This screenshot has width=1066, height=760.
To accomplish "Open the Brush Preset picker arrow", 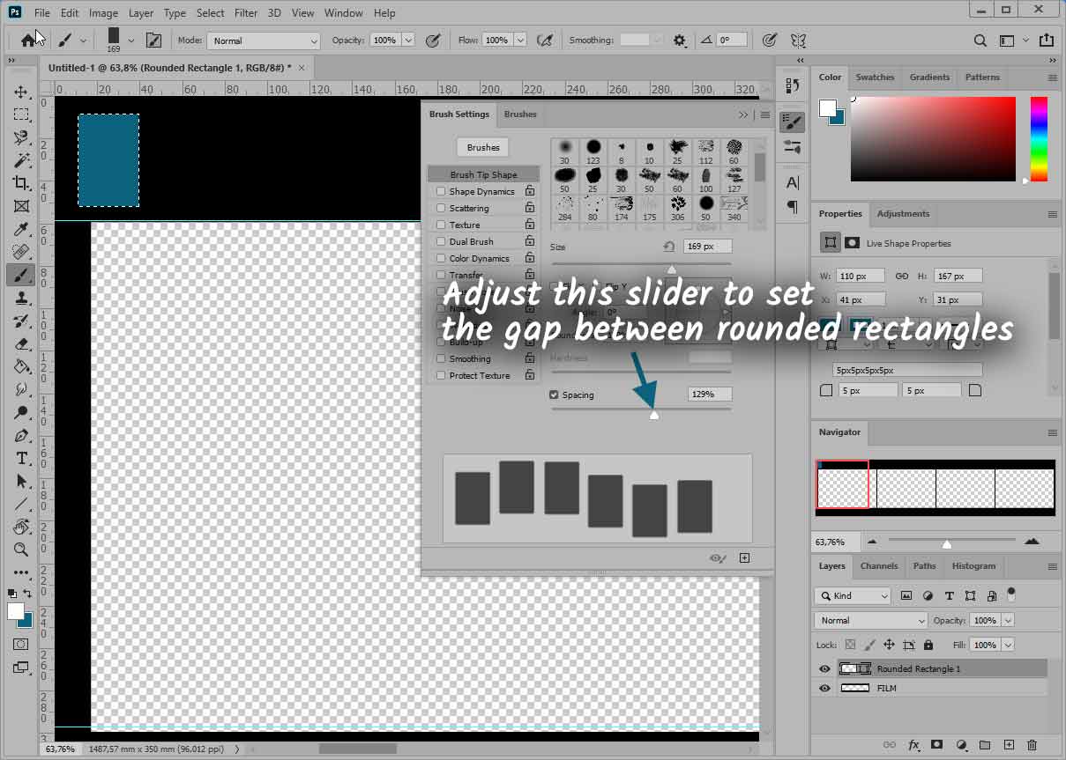I will (131, 40).
